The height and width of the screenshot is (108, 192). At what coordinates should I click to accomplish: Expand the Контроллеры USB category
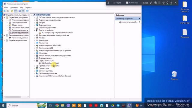34,48
